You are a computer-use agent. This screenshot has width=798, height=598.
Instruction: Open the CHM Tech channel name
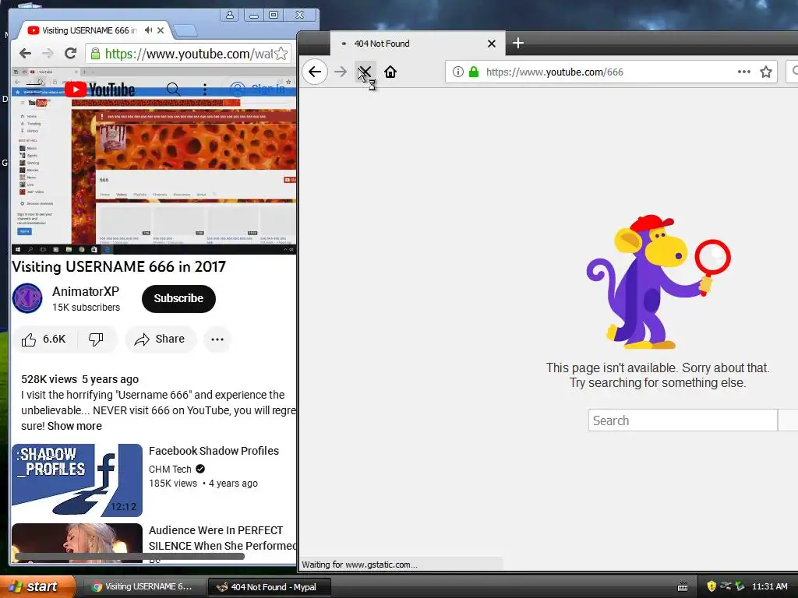click(x=170, y=470)
